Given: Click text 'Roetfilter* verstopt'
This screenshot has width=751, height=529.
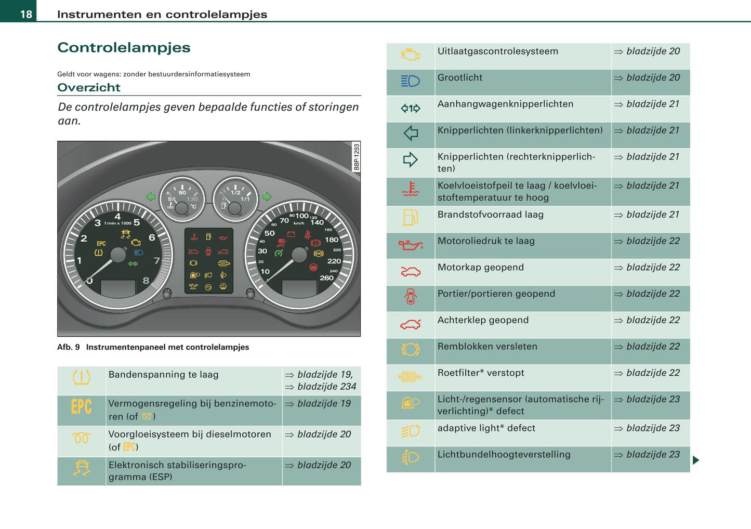Looking at the screenshot, I should coord(481,373).
